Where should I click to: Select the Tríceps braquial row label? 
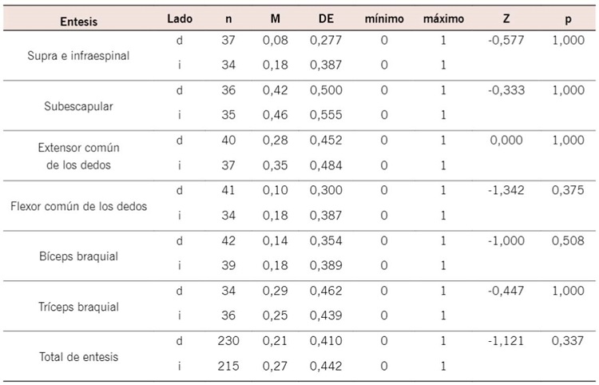click(79, 307)
